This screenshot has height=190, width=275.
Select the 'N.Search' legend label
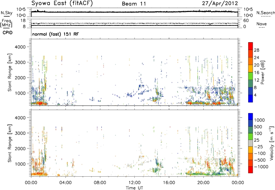pyautogui.click(x=265, y=13)
